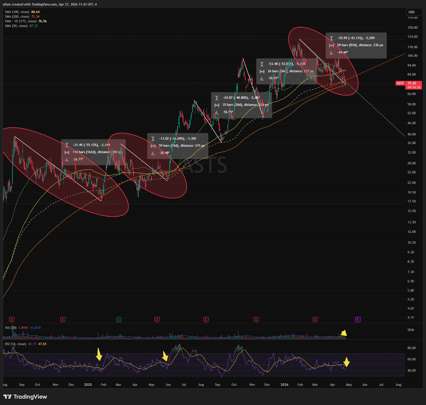The width and height of the screenshot is (426, 405).
Task: Click the 87.37 SMA 50 value
Action: (33, 26)
